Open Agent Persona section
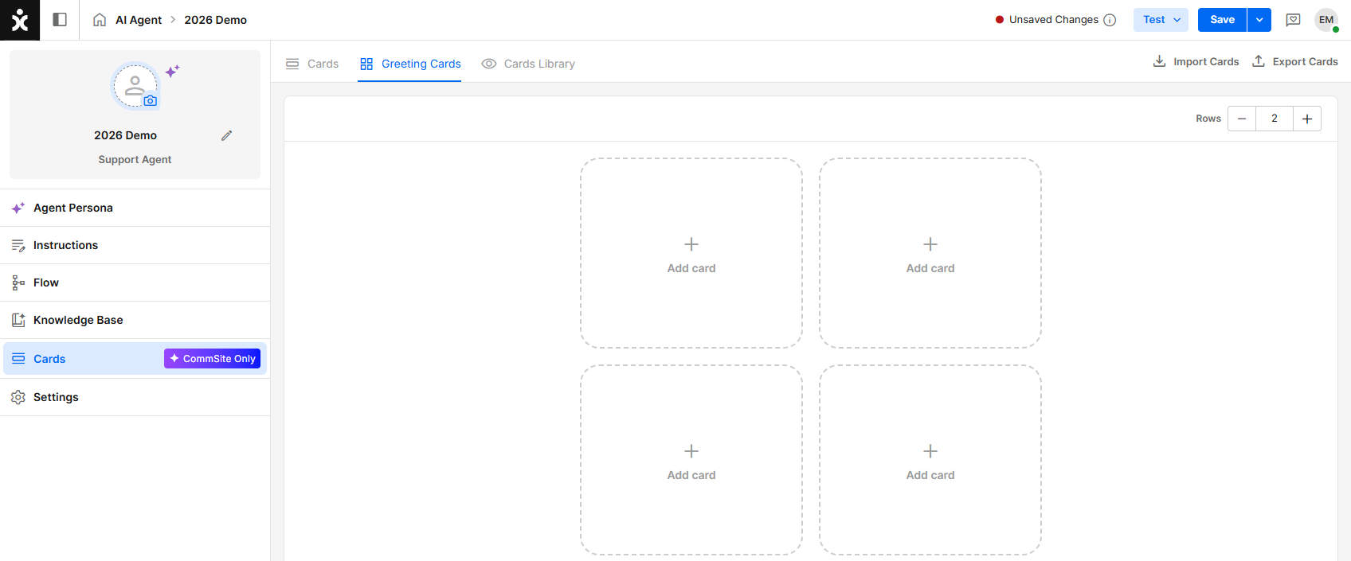This screenshot has height=561, width=1351. 135,208
